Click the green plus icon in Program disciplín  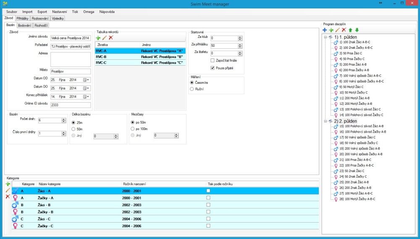click(x=331, y=30)
